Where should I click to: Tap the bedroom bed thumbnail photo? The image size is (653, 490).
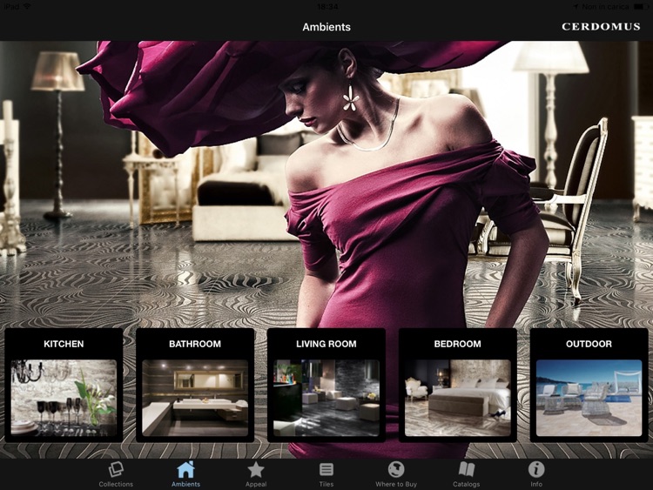[x=458, y=398]
